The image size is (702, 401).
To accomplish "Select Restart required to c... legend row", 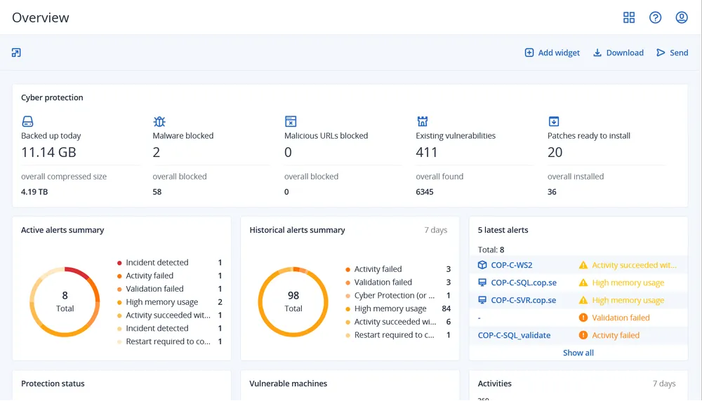I will 398,335.
